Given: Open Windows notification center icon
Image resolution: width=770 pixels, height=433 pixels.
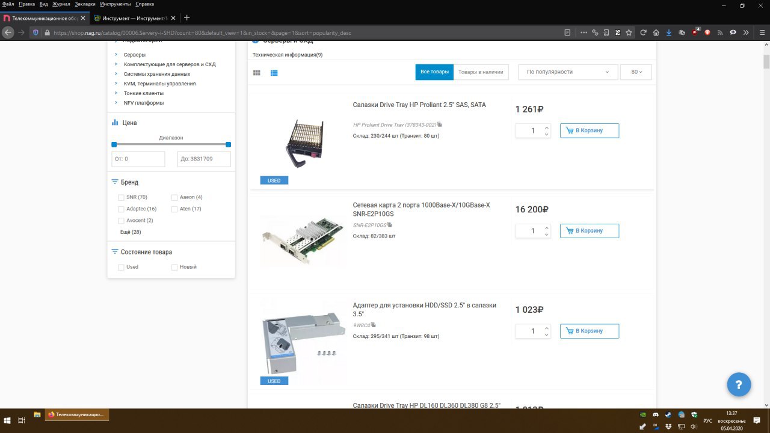Looking at the screenshot, I should (x=758, y=420).
